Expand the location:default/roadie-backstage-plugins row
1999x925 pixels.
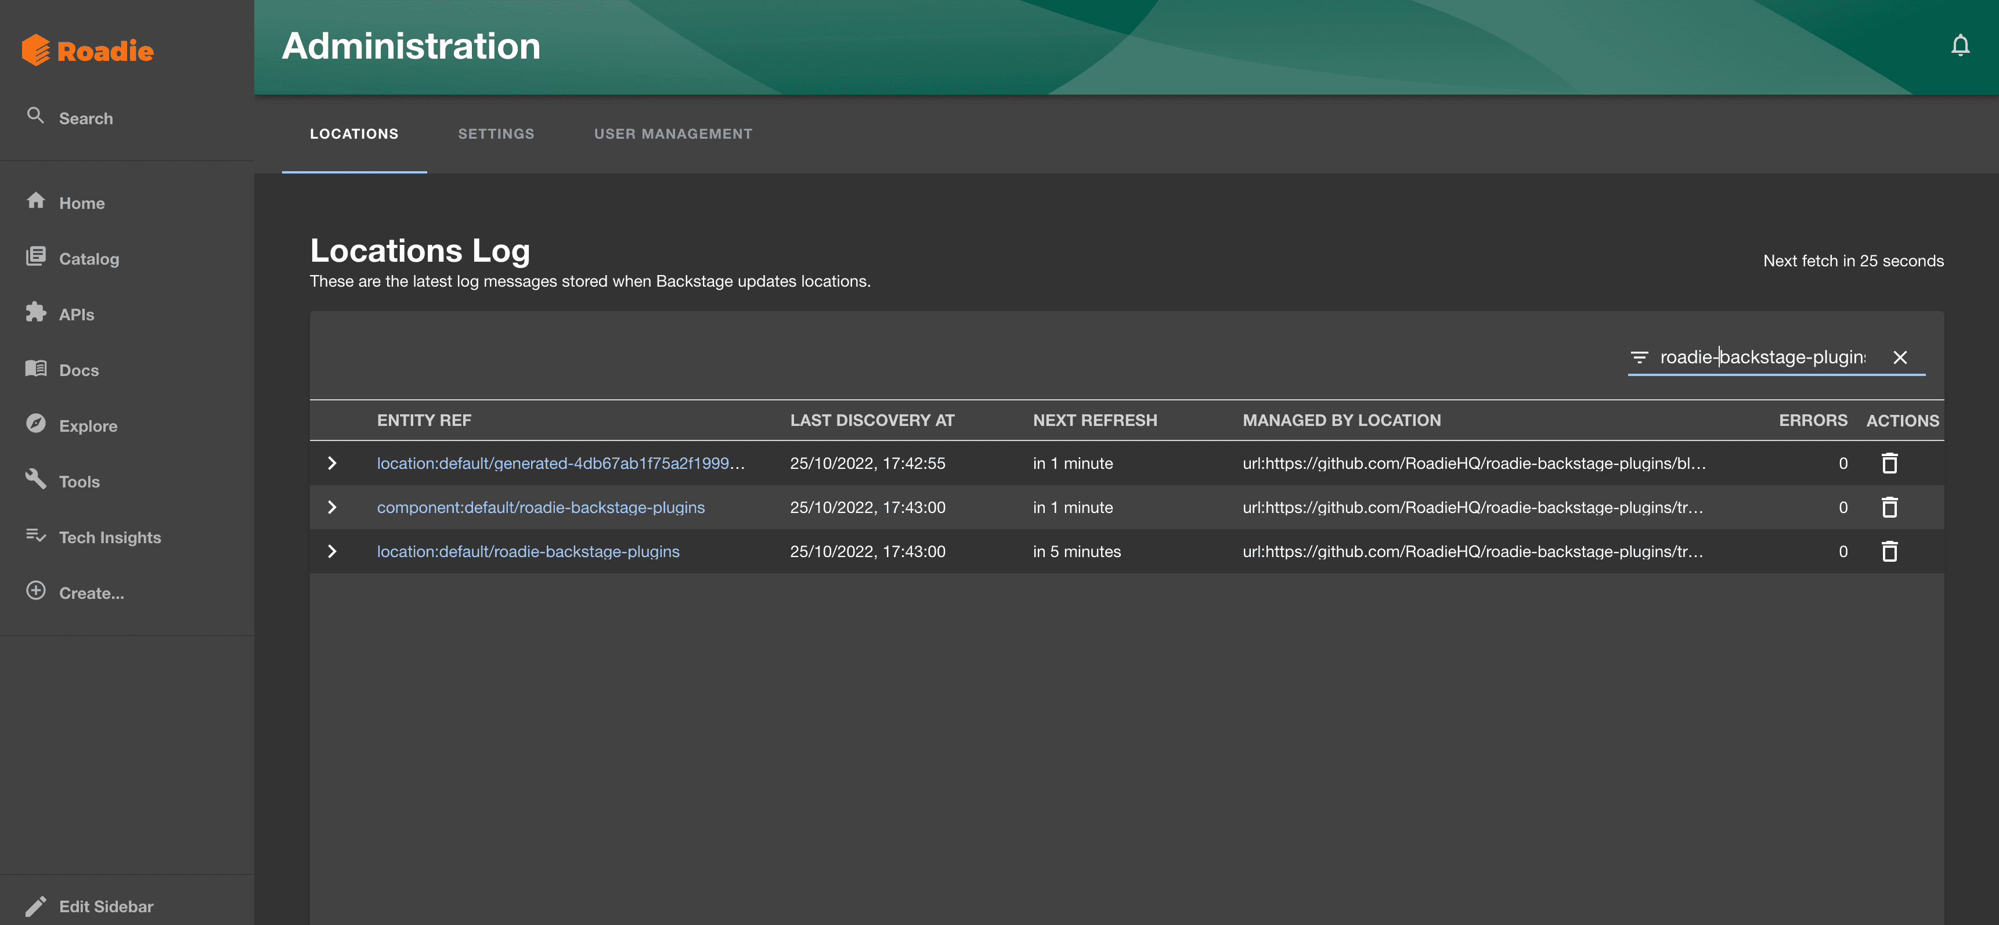pyautogui.click(x=332, y=552)
